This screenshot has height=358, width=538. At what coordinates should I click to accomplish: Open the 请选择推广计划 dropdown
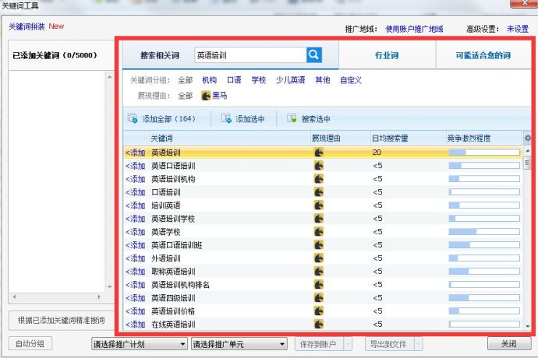click(x=140, y=344)
